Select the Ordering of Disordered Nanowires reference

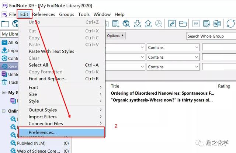[162, 93]
